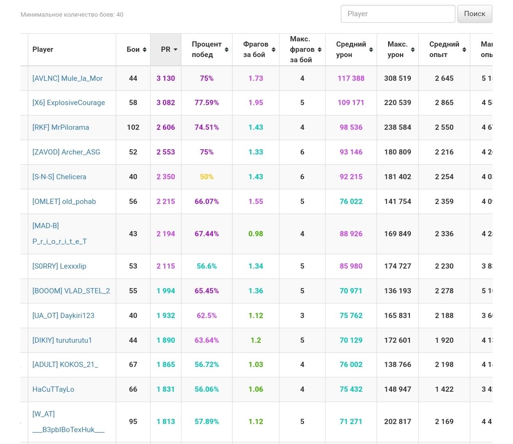Open player [BOOOM] VLAD_STEL_2 profile
Image resolution: width=513 pixels, height=444 pixels.
tap(71, 291)
